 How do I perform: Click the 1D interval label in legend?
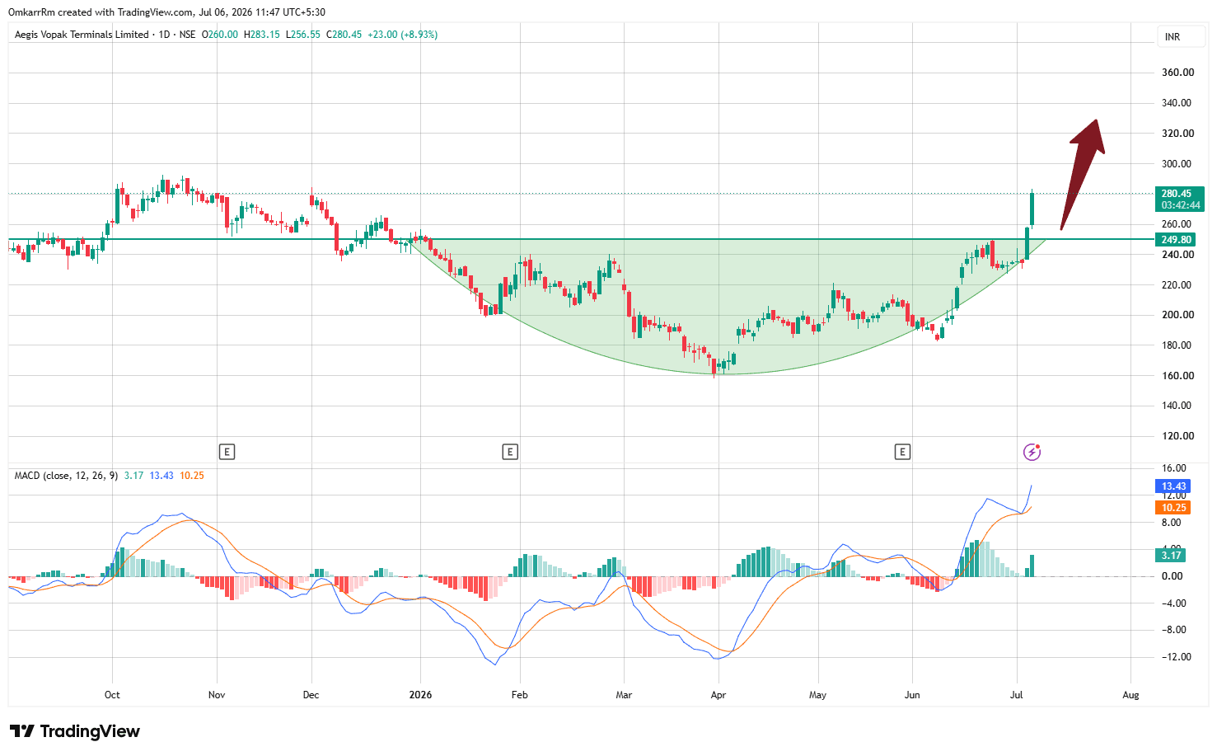pos(164,35)
